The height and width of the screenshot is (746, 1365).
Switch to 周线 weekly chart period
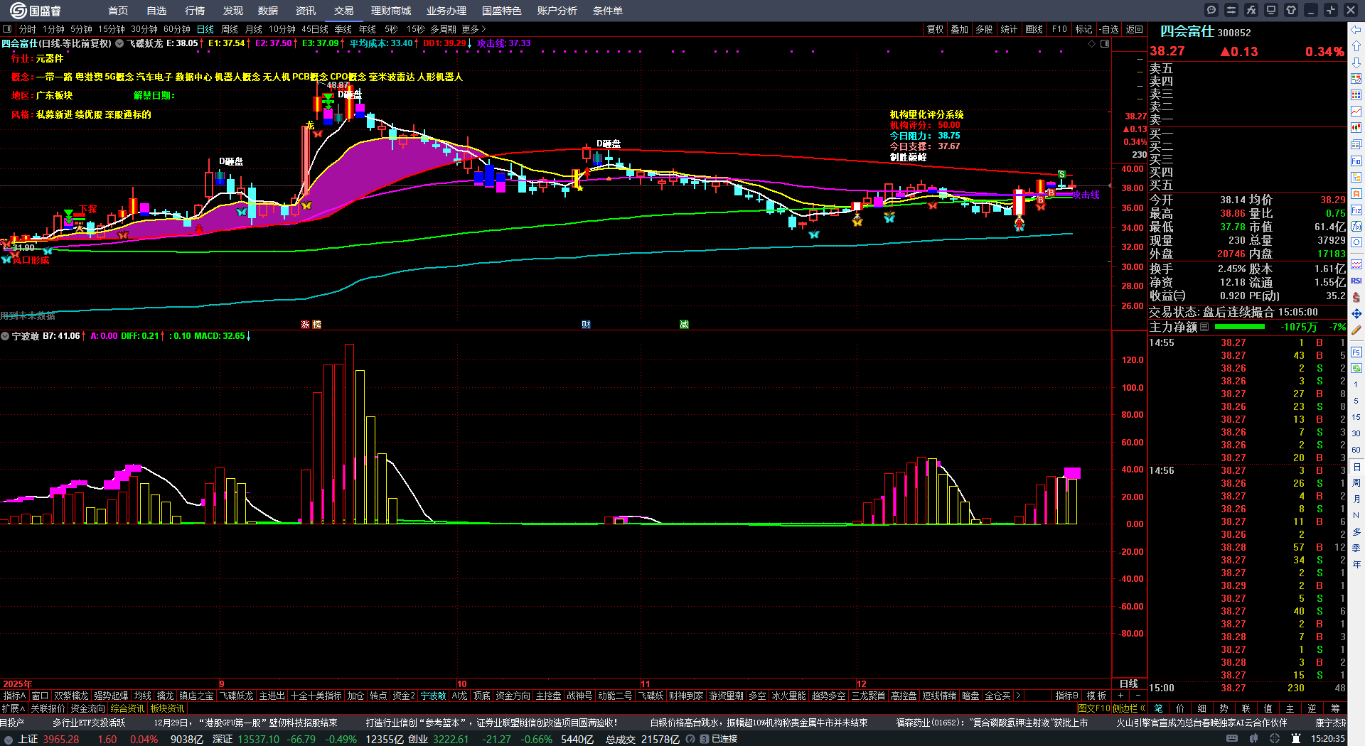[x=230, y=29]
